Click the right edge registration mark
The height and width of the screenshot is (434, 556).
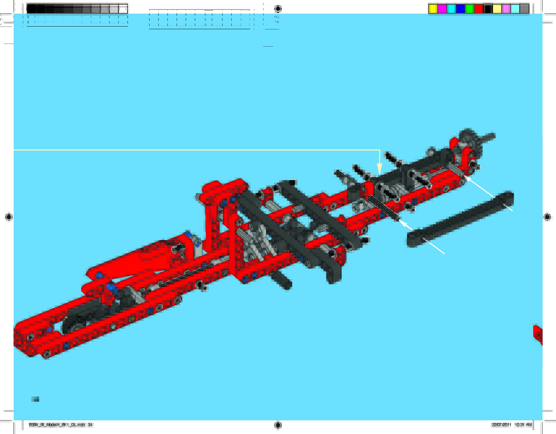[547, 217]
